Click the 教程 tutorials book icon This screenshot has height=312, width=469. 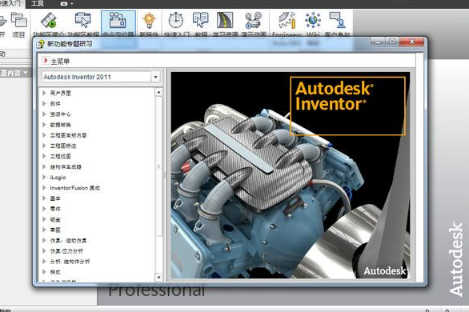(200, 21)
